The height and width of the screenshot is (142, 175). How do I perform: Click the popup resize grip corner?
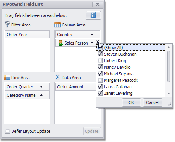click(169, 104)
